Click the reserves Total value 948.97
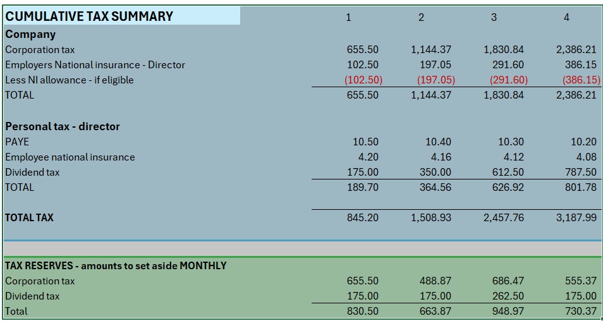 508,311
